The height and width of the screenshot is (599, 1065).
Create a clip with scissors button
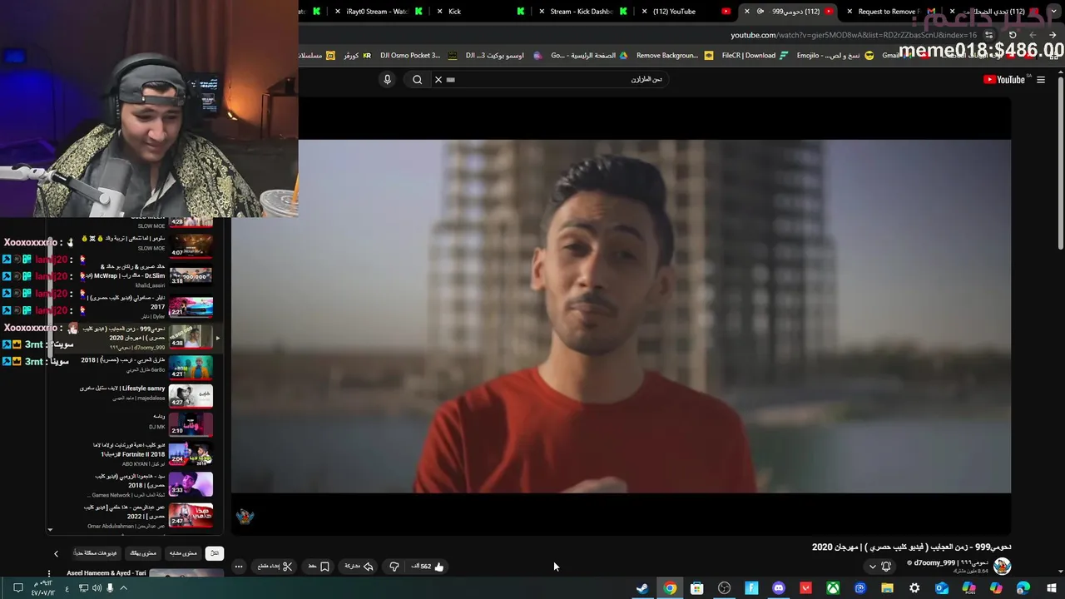click(x=275, y=567)
